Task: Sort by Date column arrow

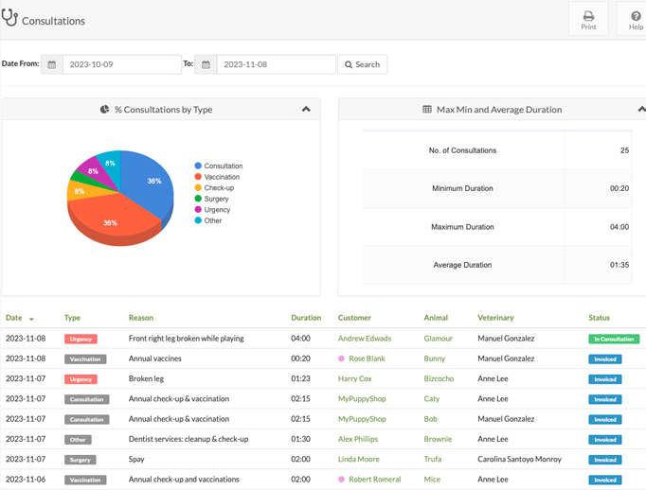Action: point(31,319)
